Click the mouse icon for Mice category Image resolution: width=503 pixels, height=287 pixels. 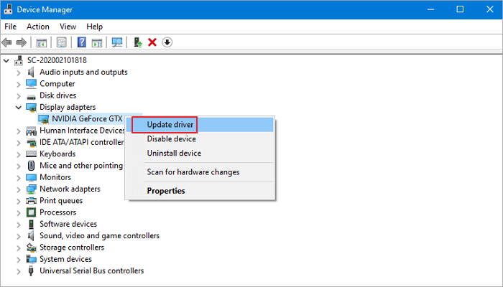31,166
